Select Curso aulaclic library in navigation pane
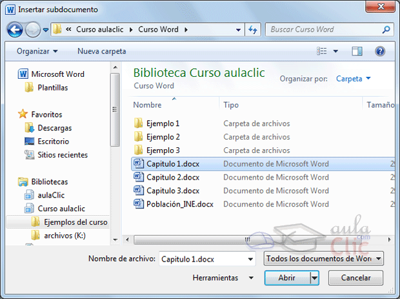Image resolution: width=400 pixels, height=299 pixels. [55, 209]
